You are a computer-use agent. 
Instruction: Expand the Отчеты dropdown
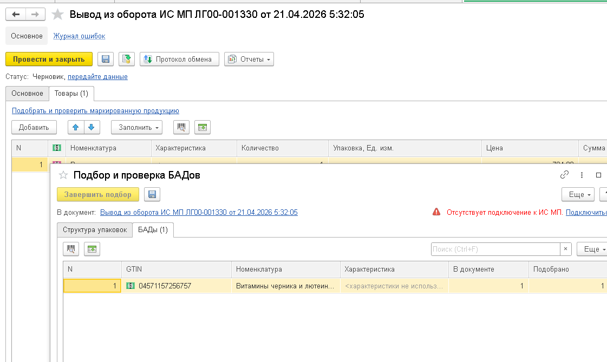249,59
